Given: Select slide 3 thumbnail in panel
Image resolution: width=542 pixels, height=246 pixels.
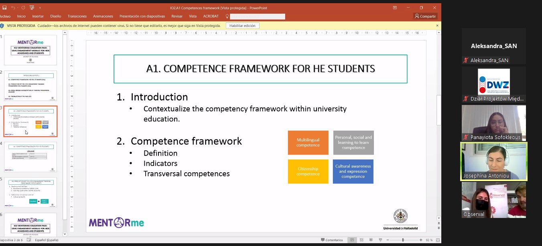Looking at the screenshot, I should pos(30,121).
